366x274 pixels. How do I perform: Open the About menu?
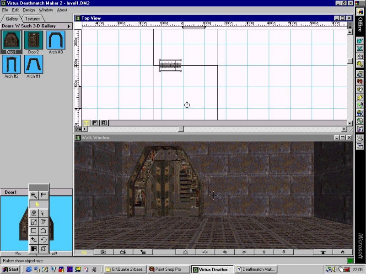[62, 10]
